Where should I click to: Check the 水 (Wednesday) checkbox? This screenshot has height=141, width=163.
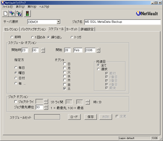tap(65, 76)
